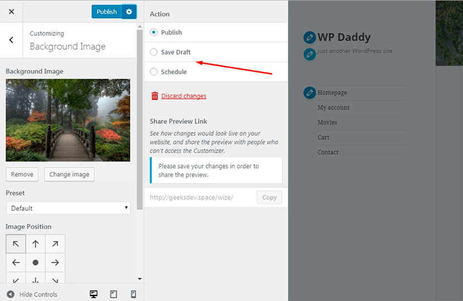Image resolution: width=463 pixels, height=301 pixels.
Task: Open the Cart menu item
Action: pos(324,137)
